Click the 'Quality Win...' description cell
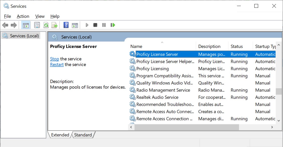The height and width of the screenshot is (147, 283). [x=211, y=83]
